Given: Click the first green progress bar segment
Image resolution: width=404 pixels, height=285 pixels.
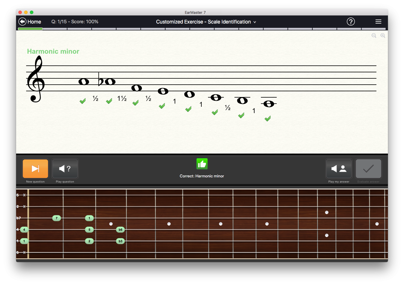Looking at the screenshot, I should [x=30, y=29].
